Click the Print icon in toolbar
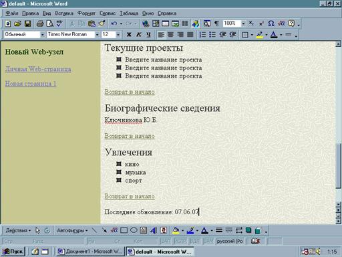The width and height of the screenshot is (342, 257). point(40,23)
